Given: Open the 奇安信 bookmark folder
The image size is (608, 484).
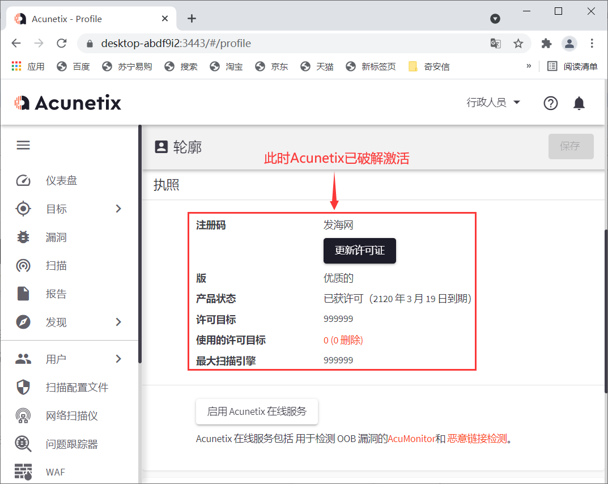Looking at the screenshot, I should pyautogui.click(x=429, y=67).
